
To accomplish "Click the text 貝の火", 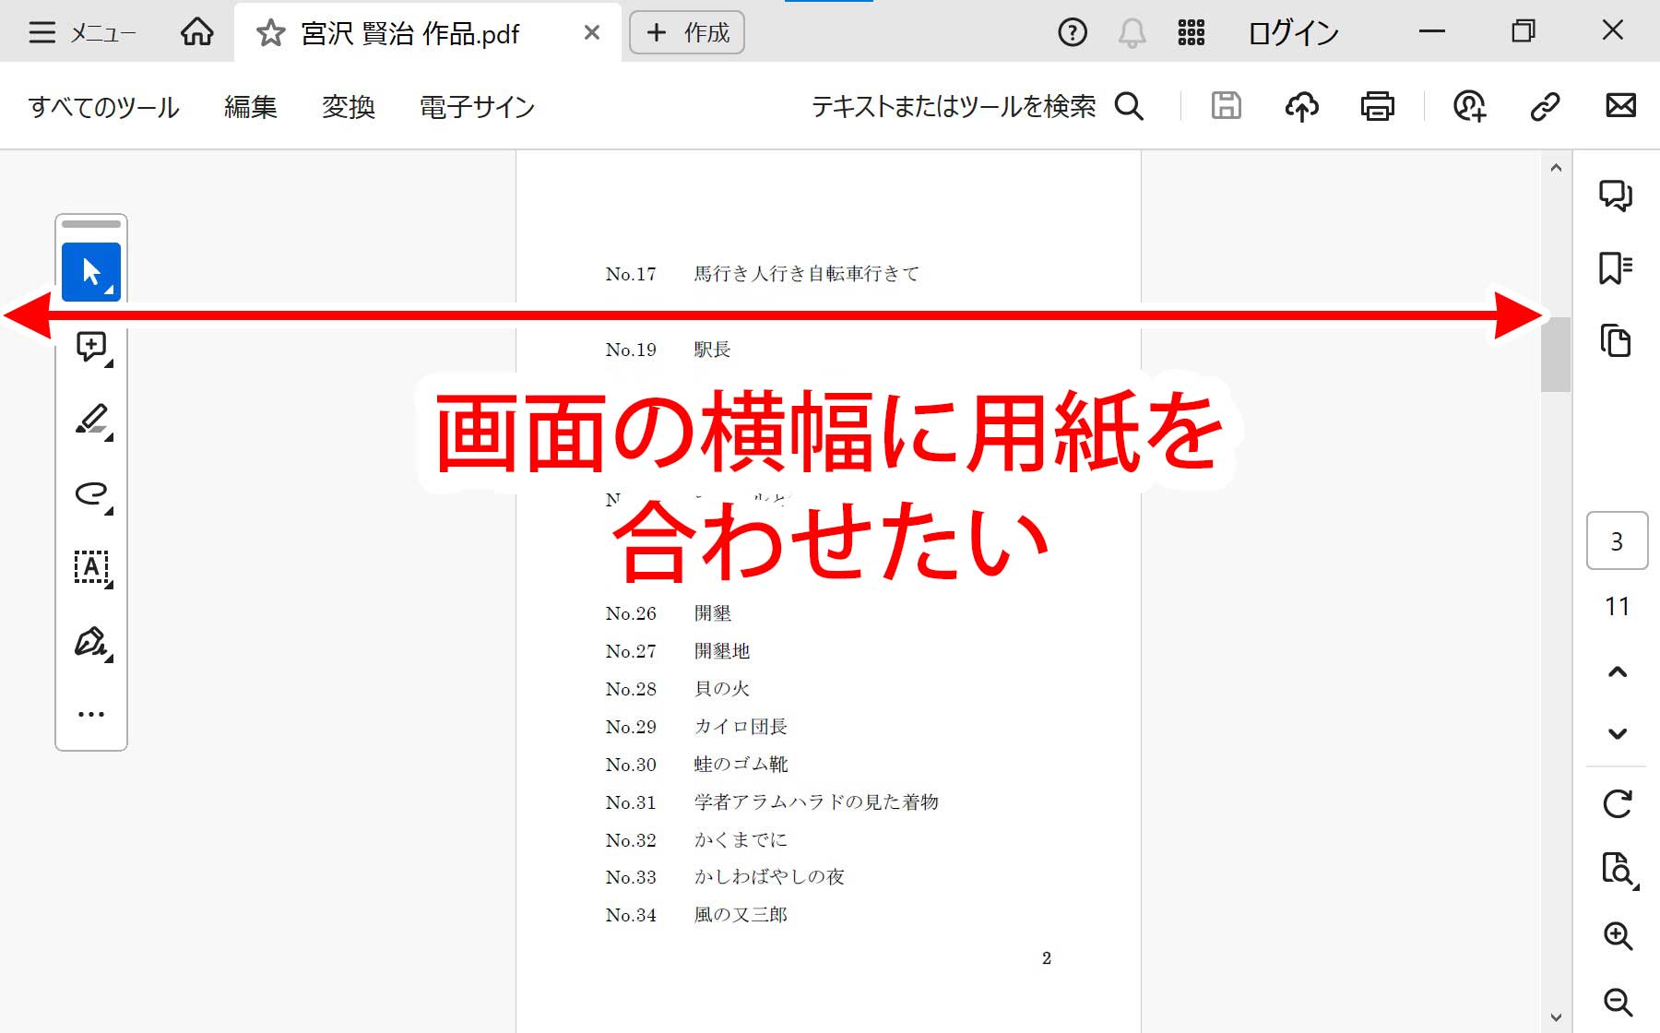I will pyautogui.click(x=721, y=689).
